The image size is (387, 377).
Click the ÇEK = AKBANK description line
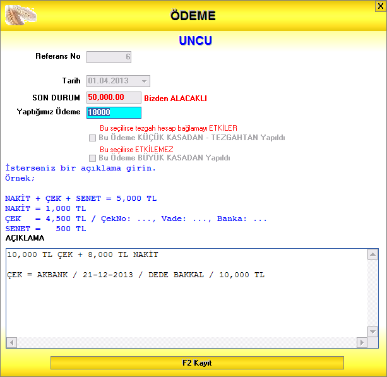pos(136,275)
